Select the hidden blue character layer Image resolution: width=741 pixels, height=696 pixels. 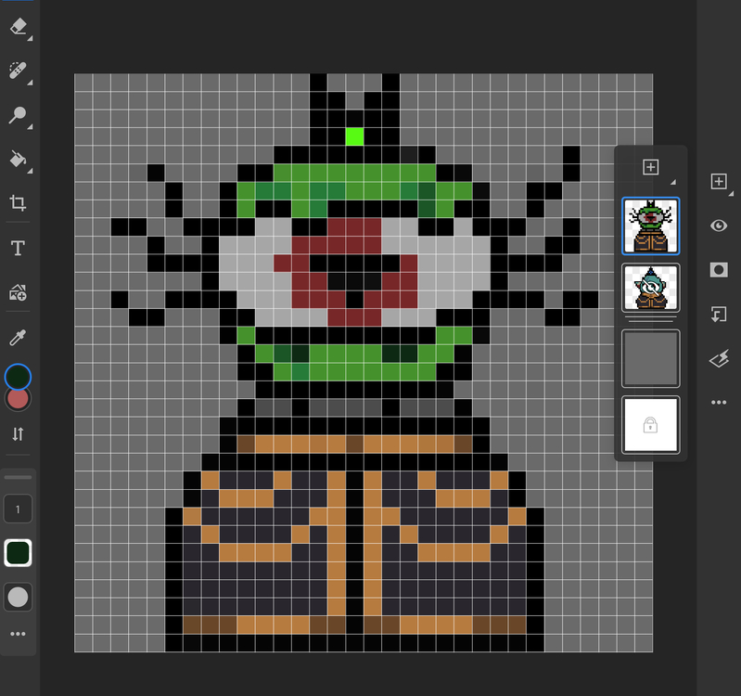[x=651, y=288]
